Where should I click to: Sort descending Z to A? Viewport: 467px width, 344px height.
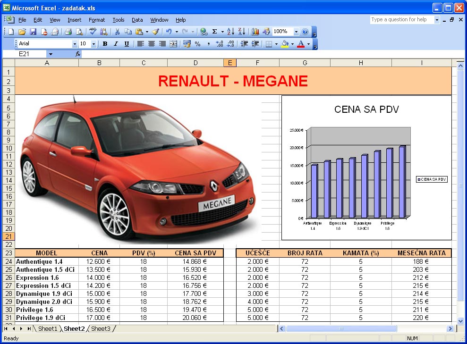pyautogui.click(x=242, y=32)
